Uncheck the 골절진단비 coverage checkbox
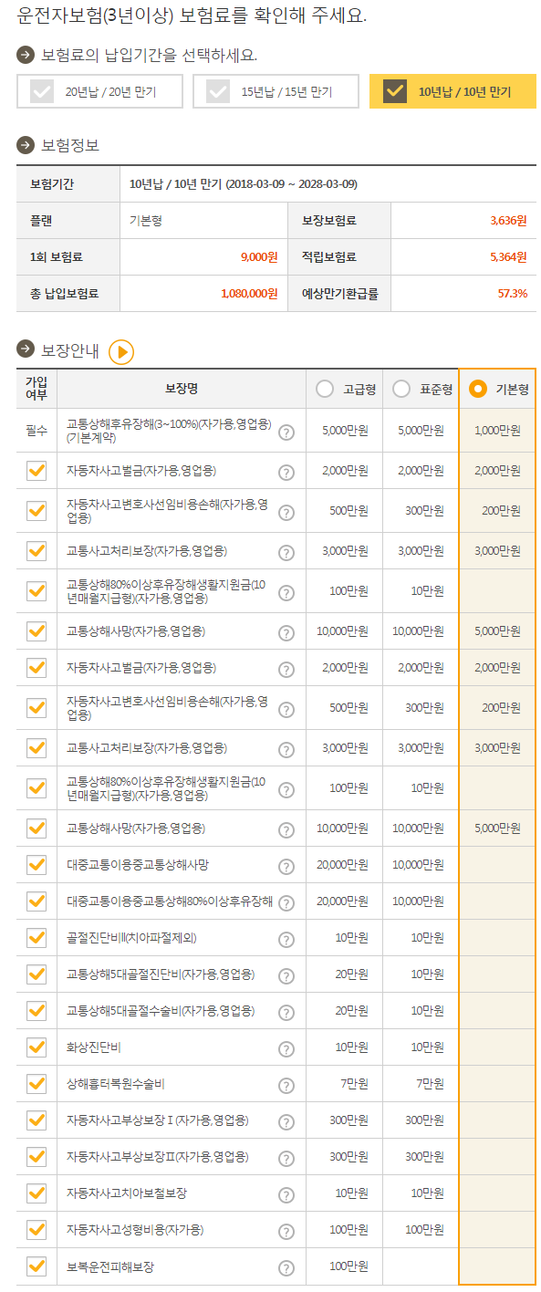 click(x=36, y=937)
